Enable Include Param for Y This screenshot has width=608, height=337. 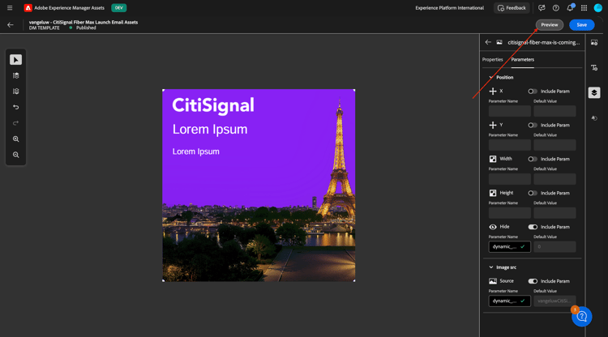click(533, 125)
